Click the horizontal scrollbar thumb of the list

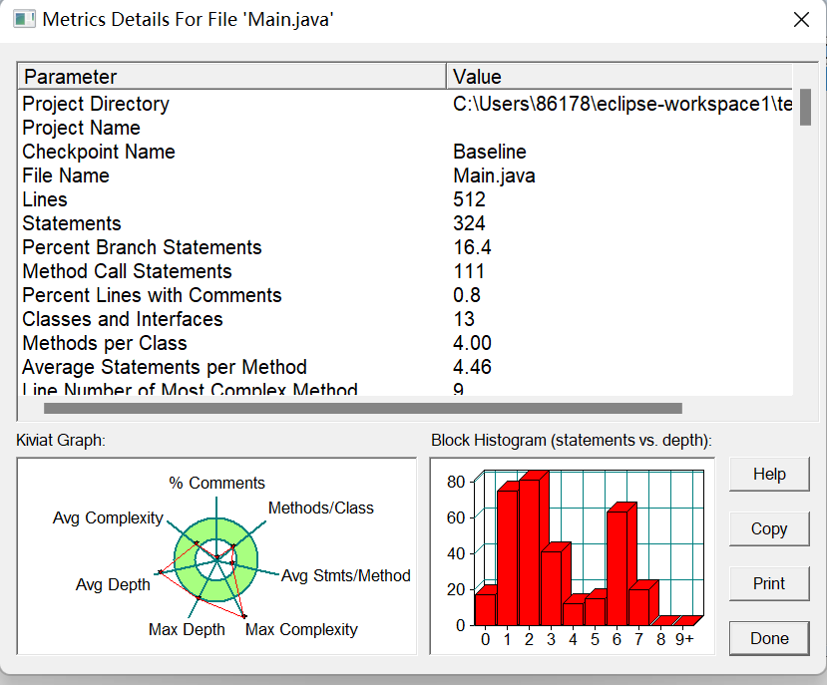(x=363, y=408)
